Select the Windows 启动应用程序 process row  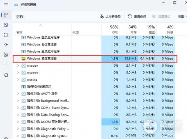94,51
